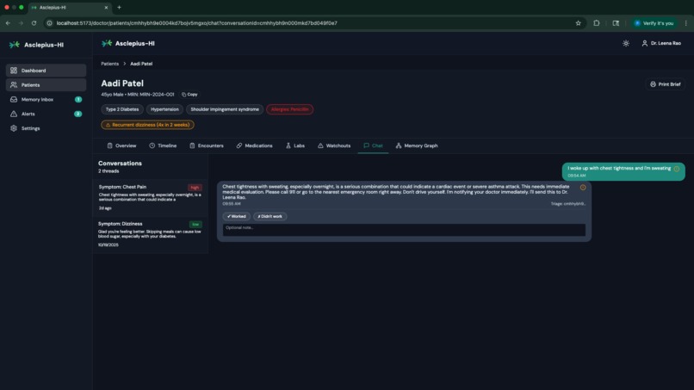Image resolution: width=694 pixels, height=390 pixels.
Task: Go back in browser
Action: (8, 23)
